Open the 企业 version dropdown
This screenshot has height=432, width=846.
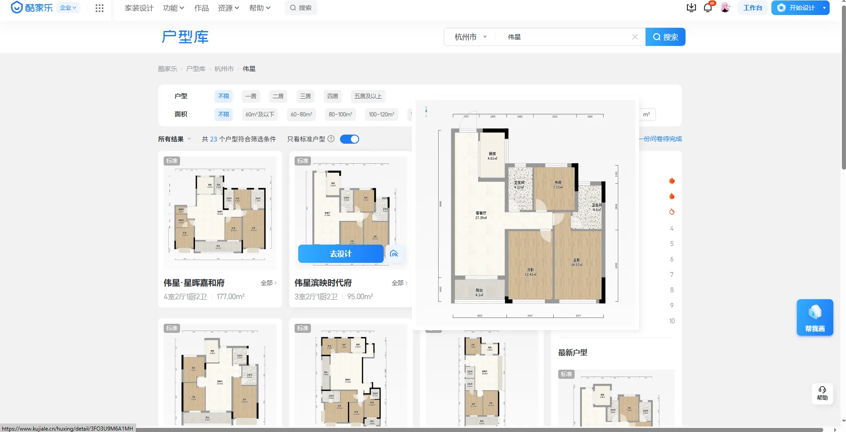point(68,8)
